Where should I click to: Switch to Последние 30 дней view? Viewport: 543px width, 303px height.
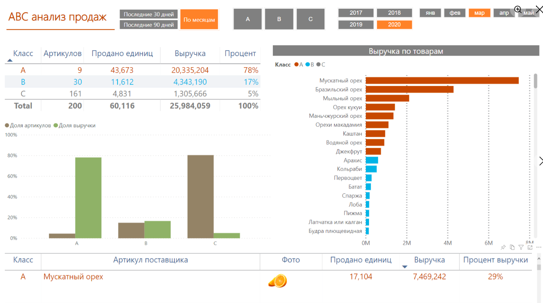(x=149, y=14)
